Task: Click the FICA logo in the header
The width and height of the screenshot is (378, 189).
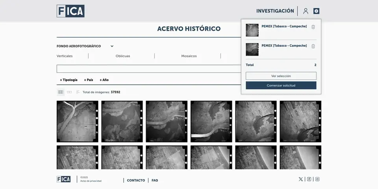Action: tap(70, 11)
